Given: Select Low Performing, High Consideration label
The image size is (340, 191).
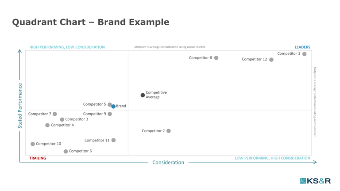Looking at the screenshot, I should click(x=272, y=158).
